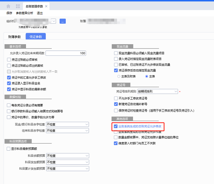This screenshot has height=184, width=214.
Task: Click the home icon in top bar
Action: 8,6
